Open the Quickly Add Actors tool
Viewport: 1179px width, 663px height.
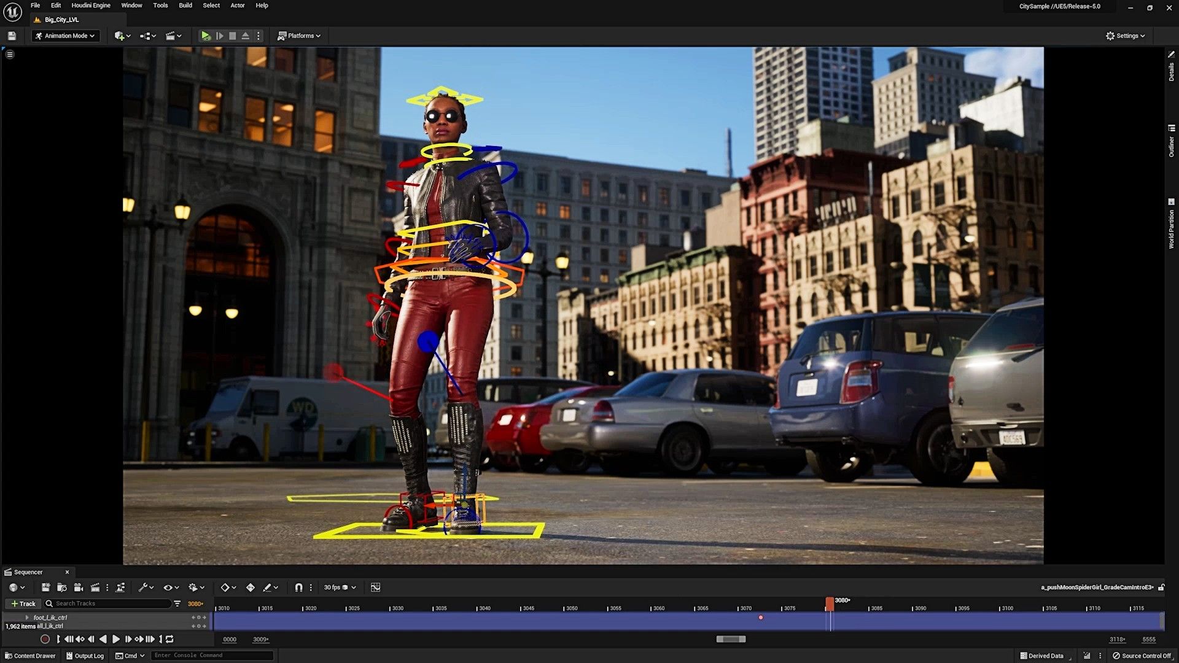click(x=120, y=36)
